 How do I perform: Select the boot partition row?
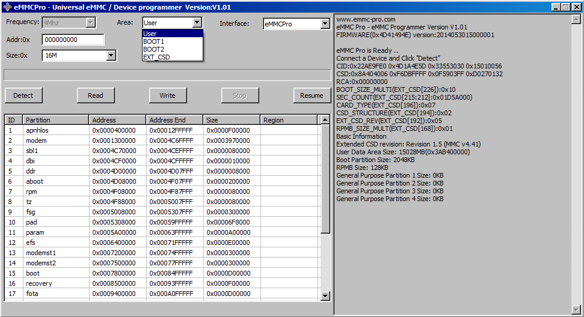(162, 274)
